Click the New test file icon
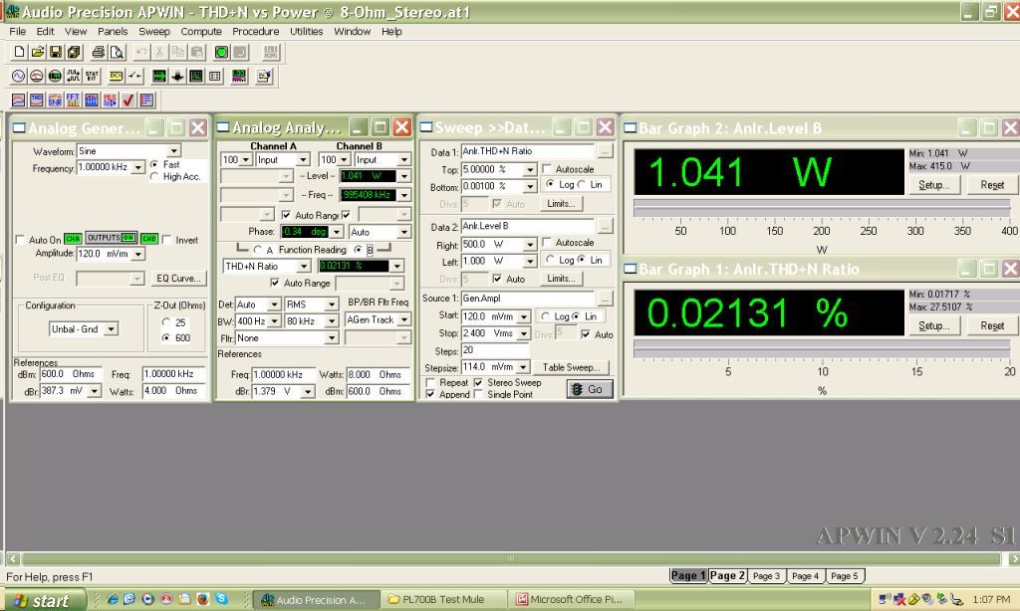 click(20, 52)
